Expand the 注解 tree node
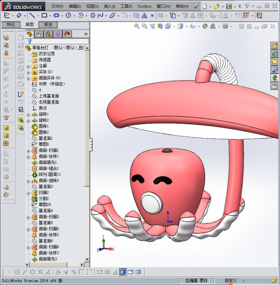Image resolution: width=280 pixels, height=285 pixels. (29, 67)
